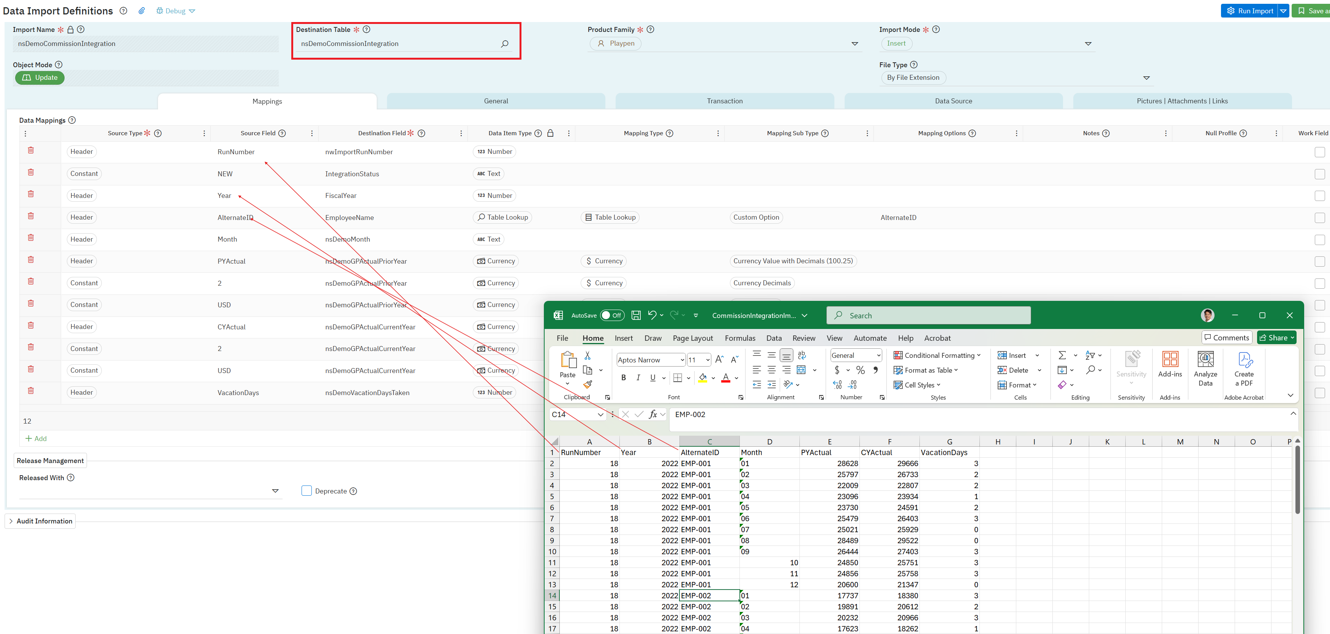Check Work Field box for RunNumber row

[1320, 152]
